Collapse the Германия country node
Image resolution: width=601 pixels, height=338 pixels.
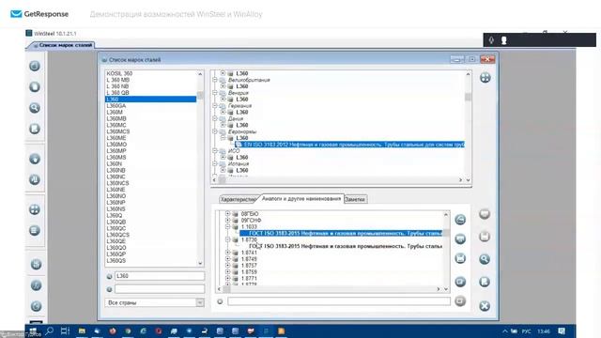(215, 105)
